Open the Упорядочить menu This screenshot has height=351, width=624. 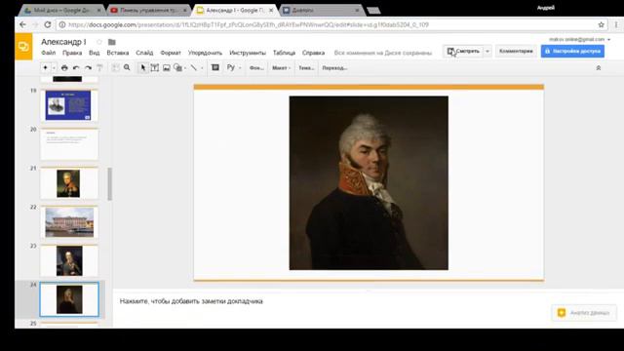click(206, 53)
